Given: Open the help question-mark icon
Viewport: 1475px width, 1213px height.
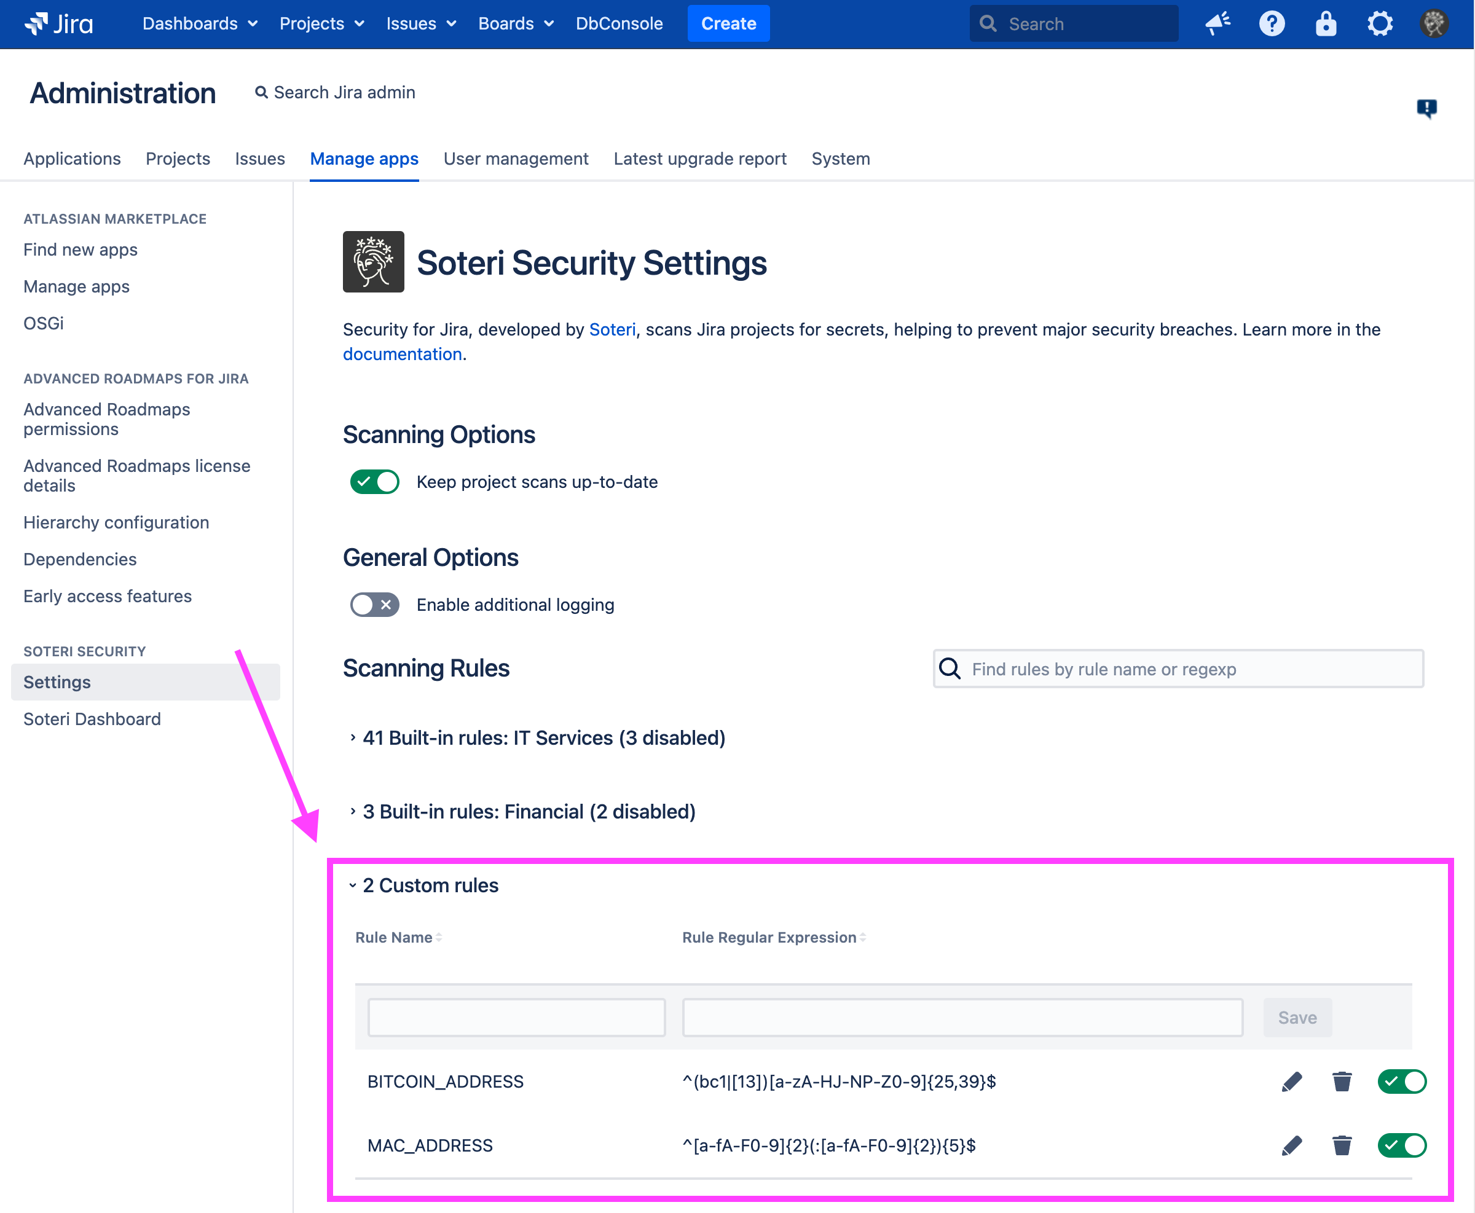Looking at the screenshot, I should [1272, 23].
